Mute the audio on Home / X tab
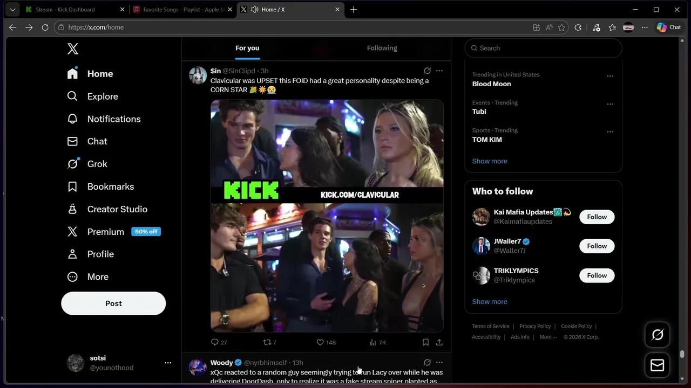 pos(254,10)
